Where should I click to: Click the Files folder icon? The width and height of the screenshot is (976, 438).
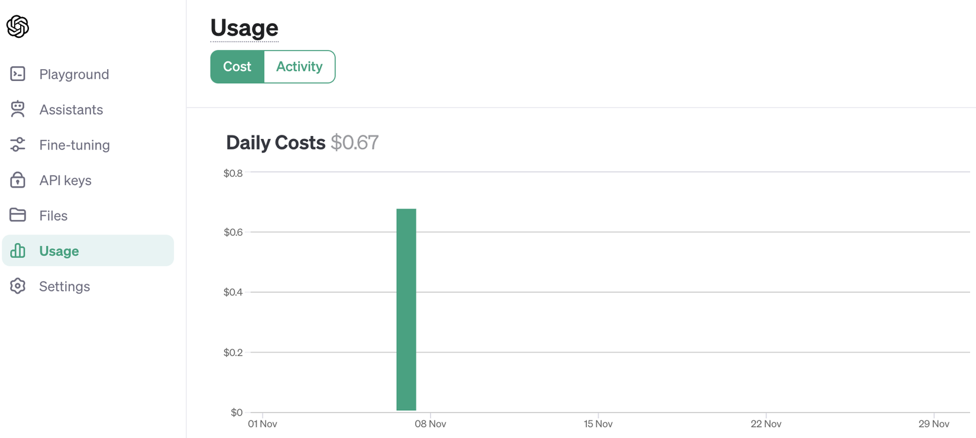click(x=18, y=215)
